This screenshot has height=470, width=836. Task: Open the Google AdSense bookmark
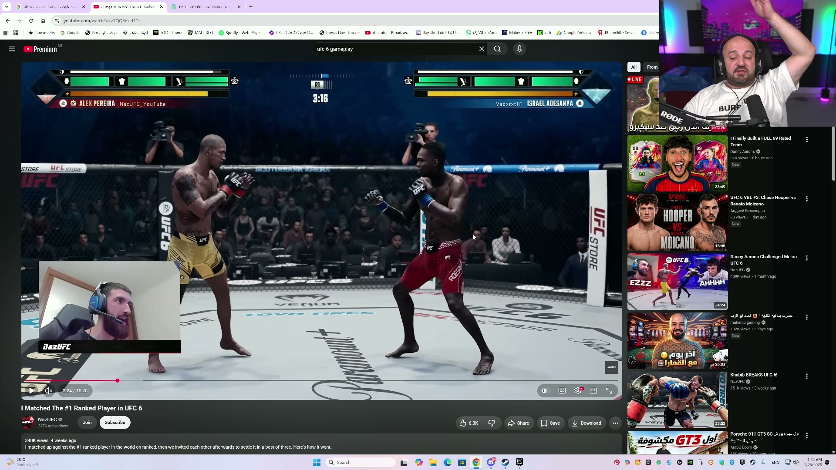574,33
